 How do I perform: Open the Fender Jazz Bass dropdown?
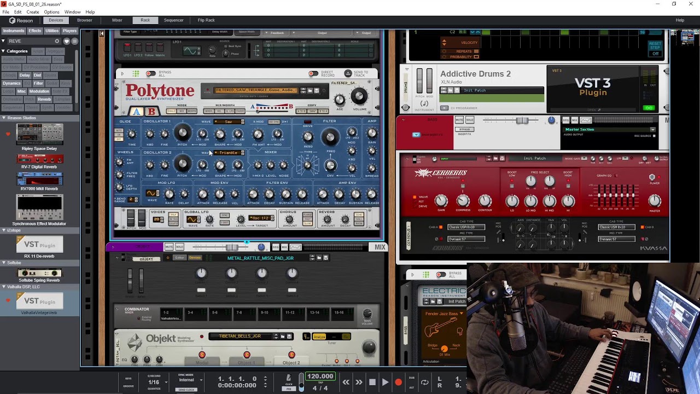(x=444, y=314)
